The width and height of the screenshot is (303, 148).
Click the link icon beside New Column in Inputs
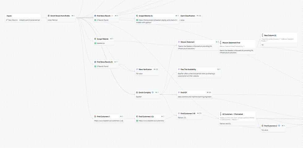coord(7,20)
